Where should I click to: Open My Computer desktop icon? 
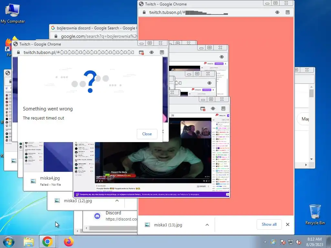(x=13, y=13)
